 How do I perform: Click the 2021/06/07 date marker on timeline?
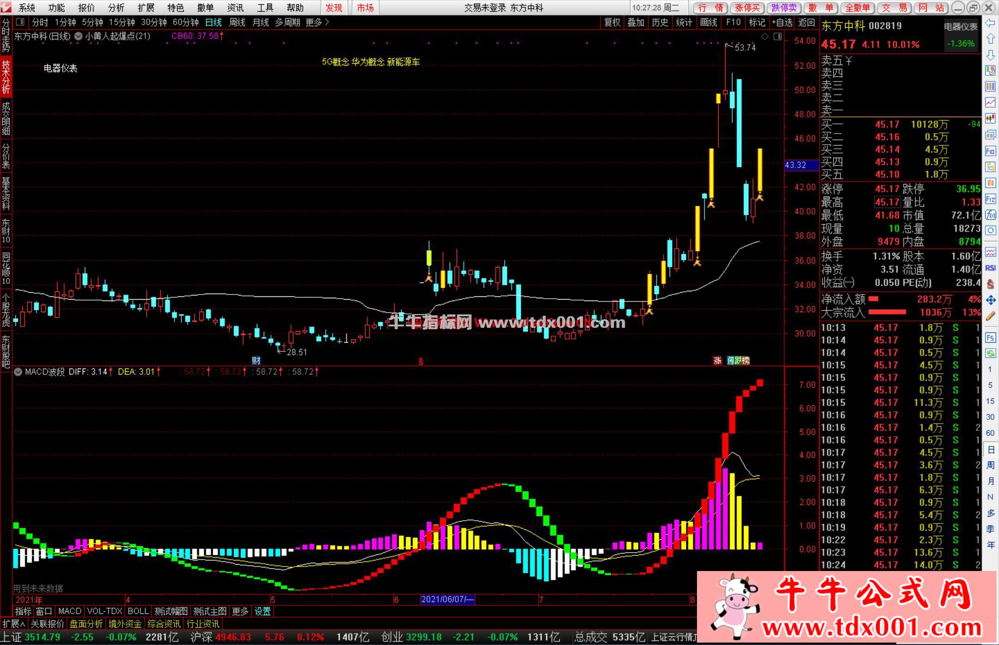click(447, 600)
